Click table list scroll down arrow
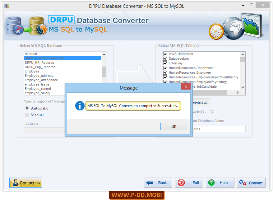 click(243, 87)
